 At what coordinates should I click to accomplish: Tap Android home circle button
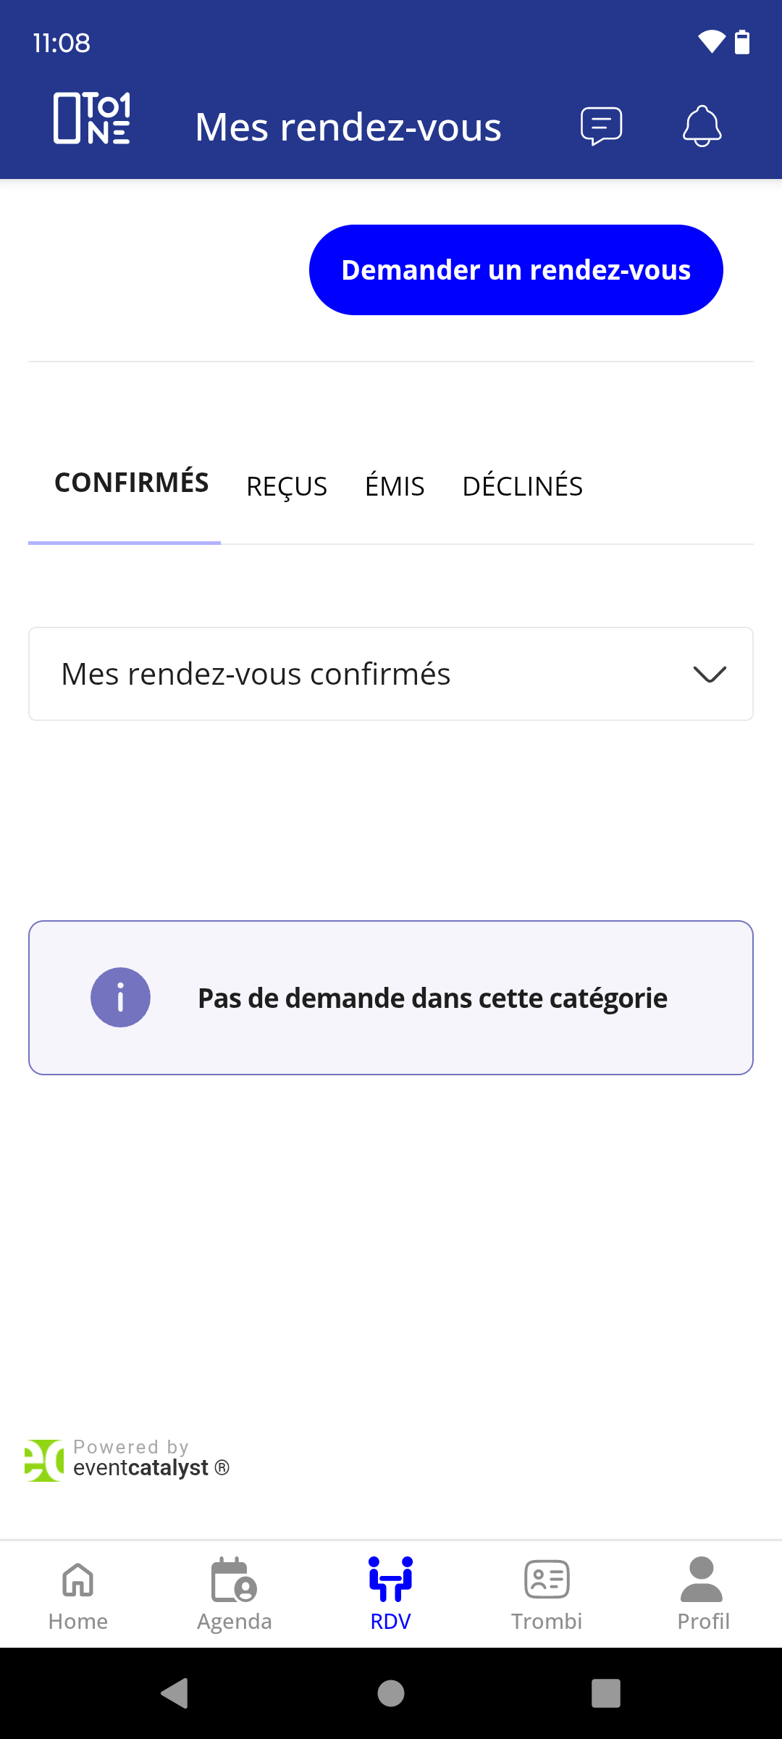[391, 1693]
